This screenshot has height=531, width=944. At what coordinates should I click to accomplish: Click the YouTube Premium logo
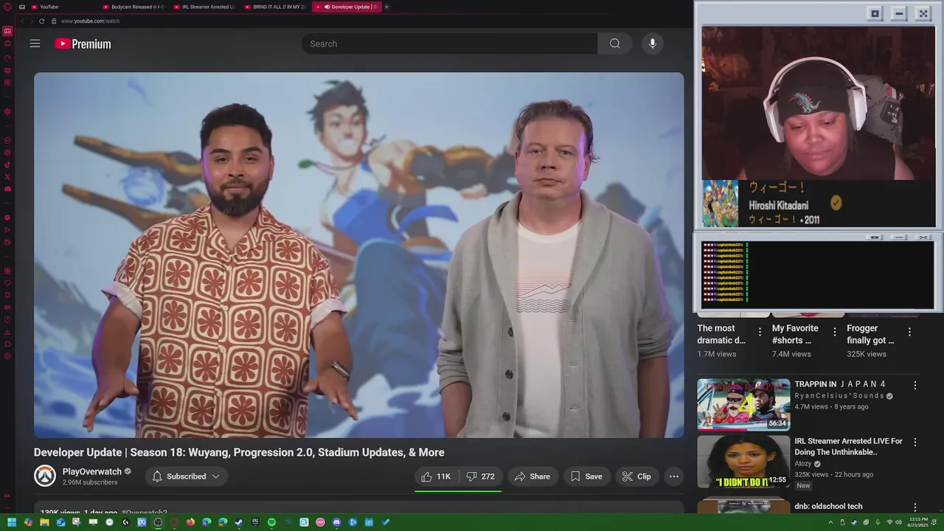pos(83,44)
